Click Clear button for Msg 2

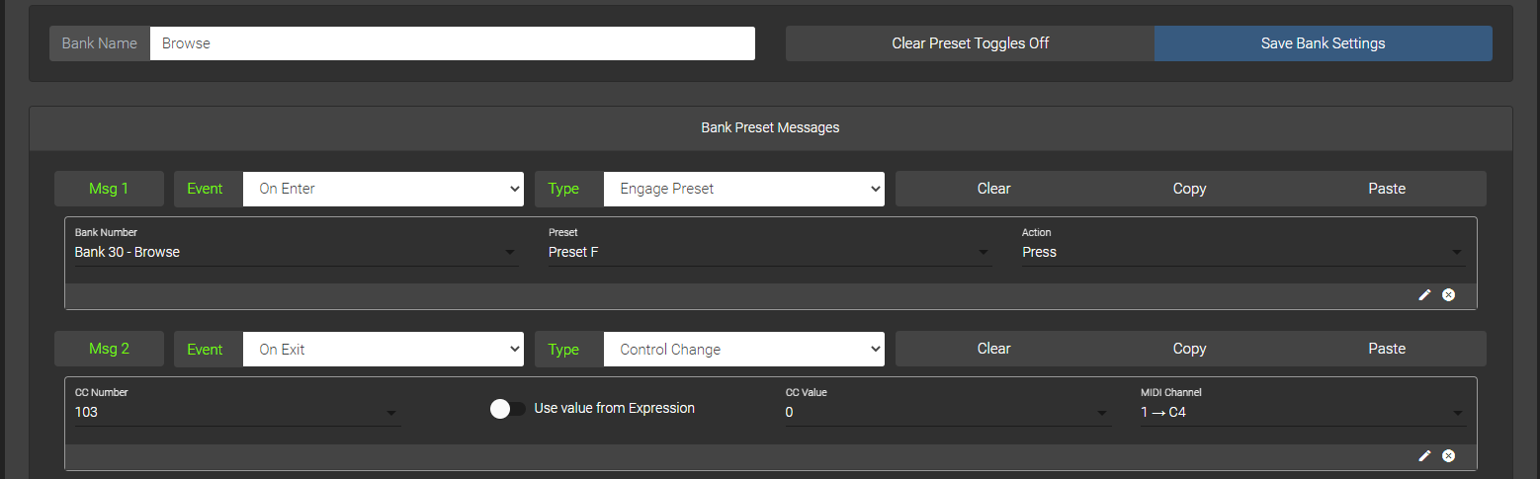[993, 349]
